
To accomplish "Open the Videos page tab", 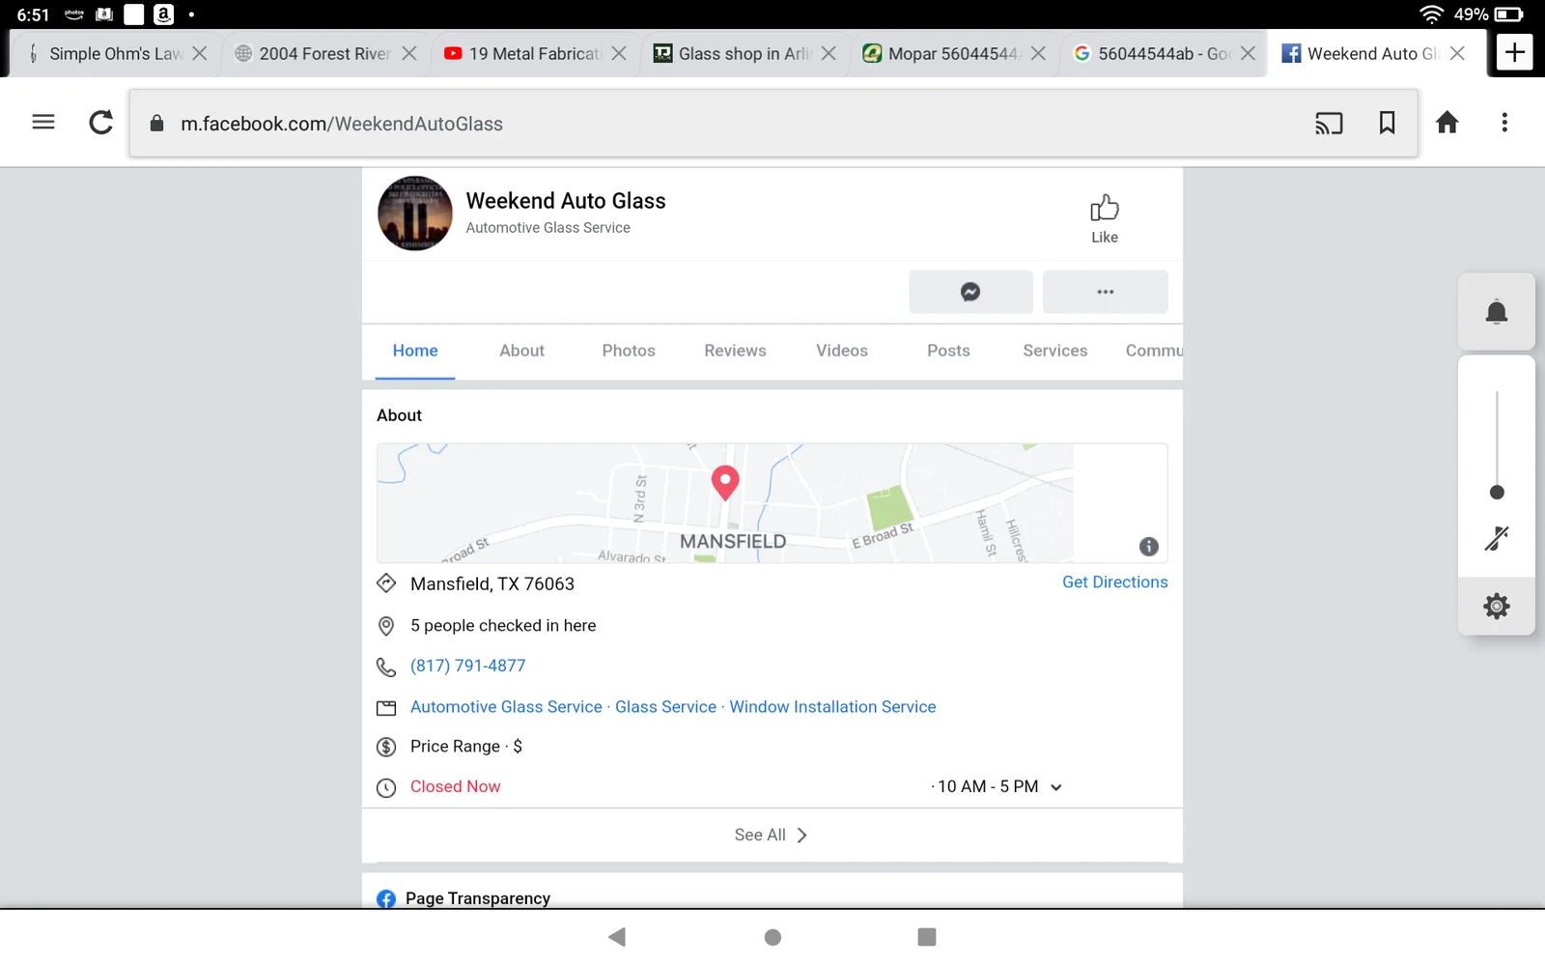I will 842,351.
